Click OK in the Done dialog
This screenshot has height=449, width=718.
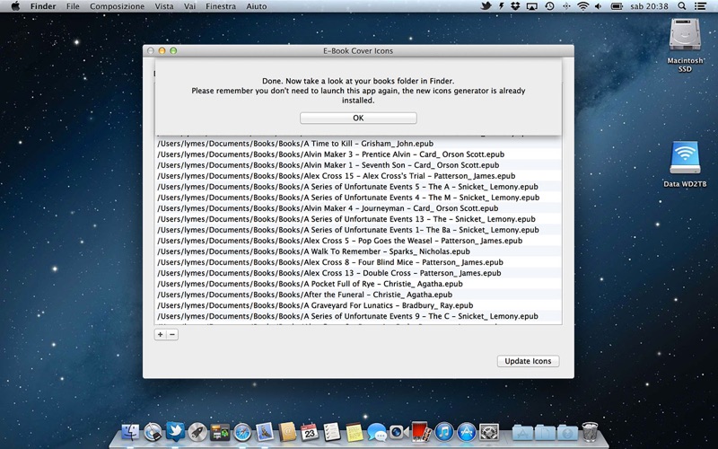[358, 118]
